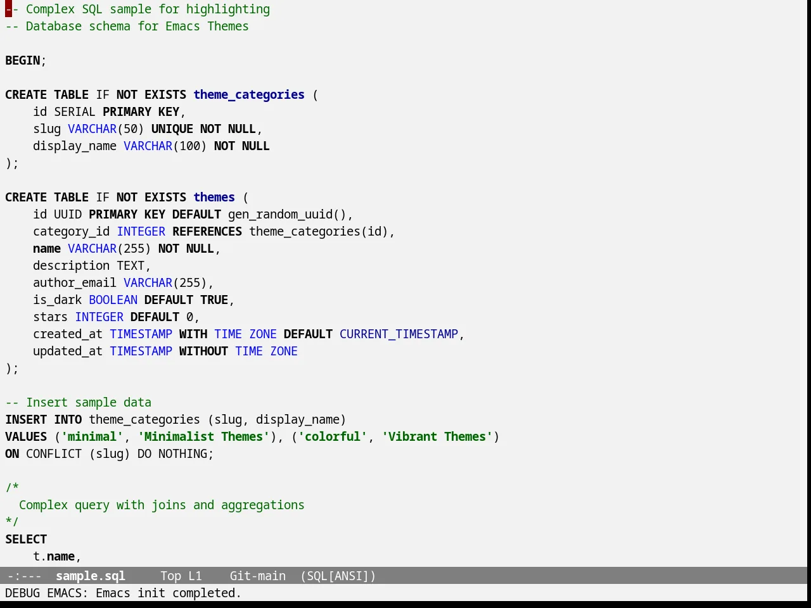Viewport: 811px width, 608px height.
Task: Click the L1 line number indicator
Action: (195, 576)
